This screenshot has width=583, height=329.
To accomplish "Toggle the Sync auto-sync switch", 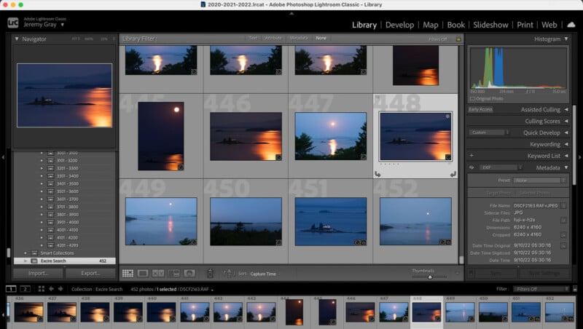I will click(x=471, y=273).
